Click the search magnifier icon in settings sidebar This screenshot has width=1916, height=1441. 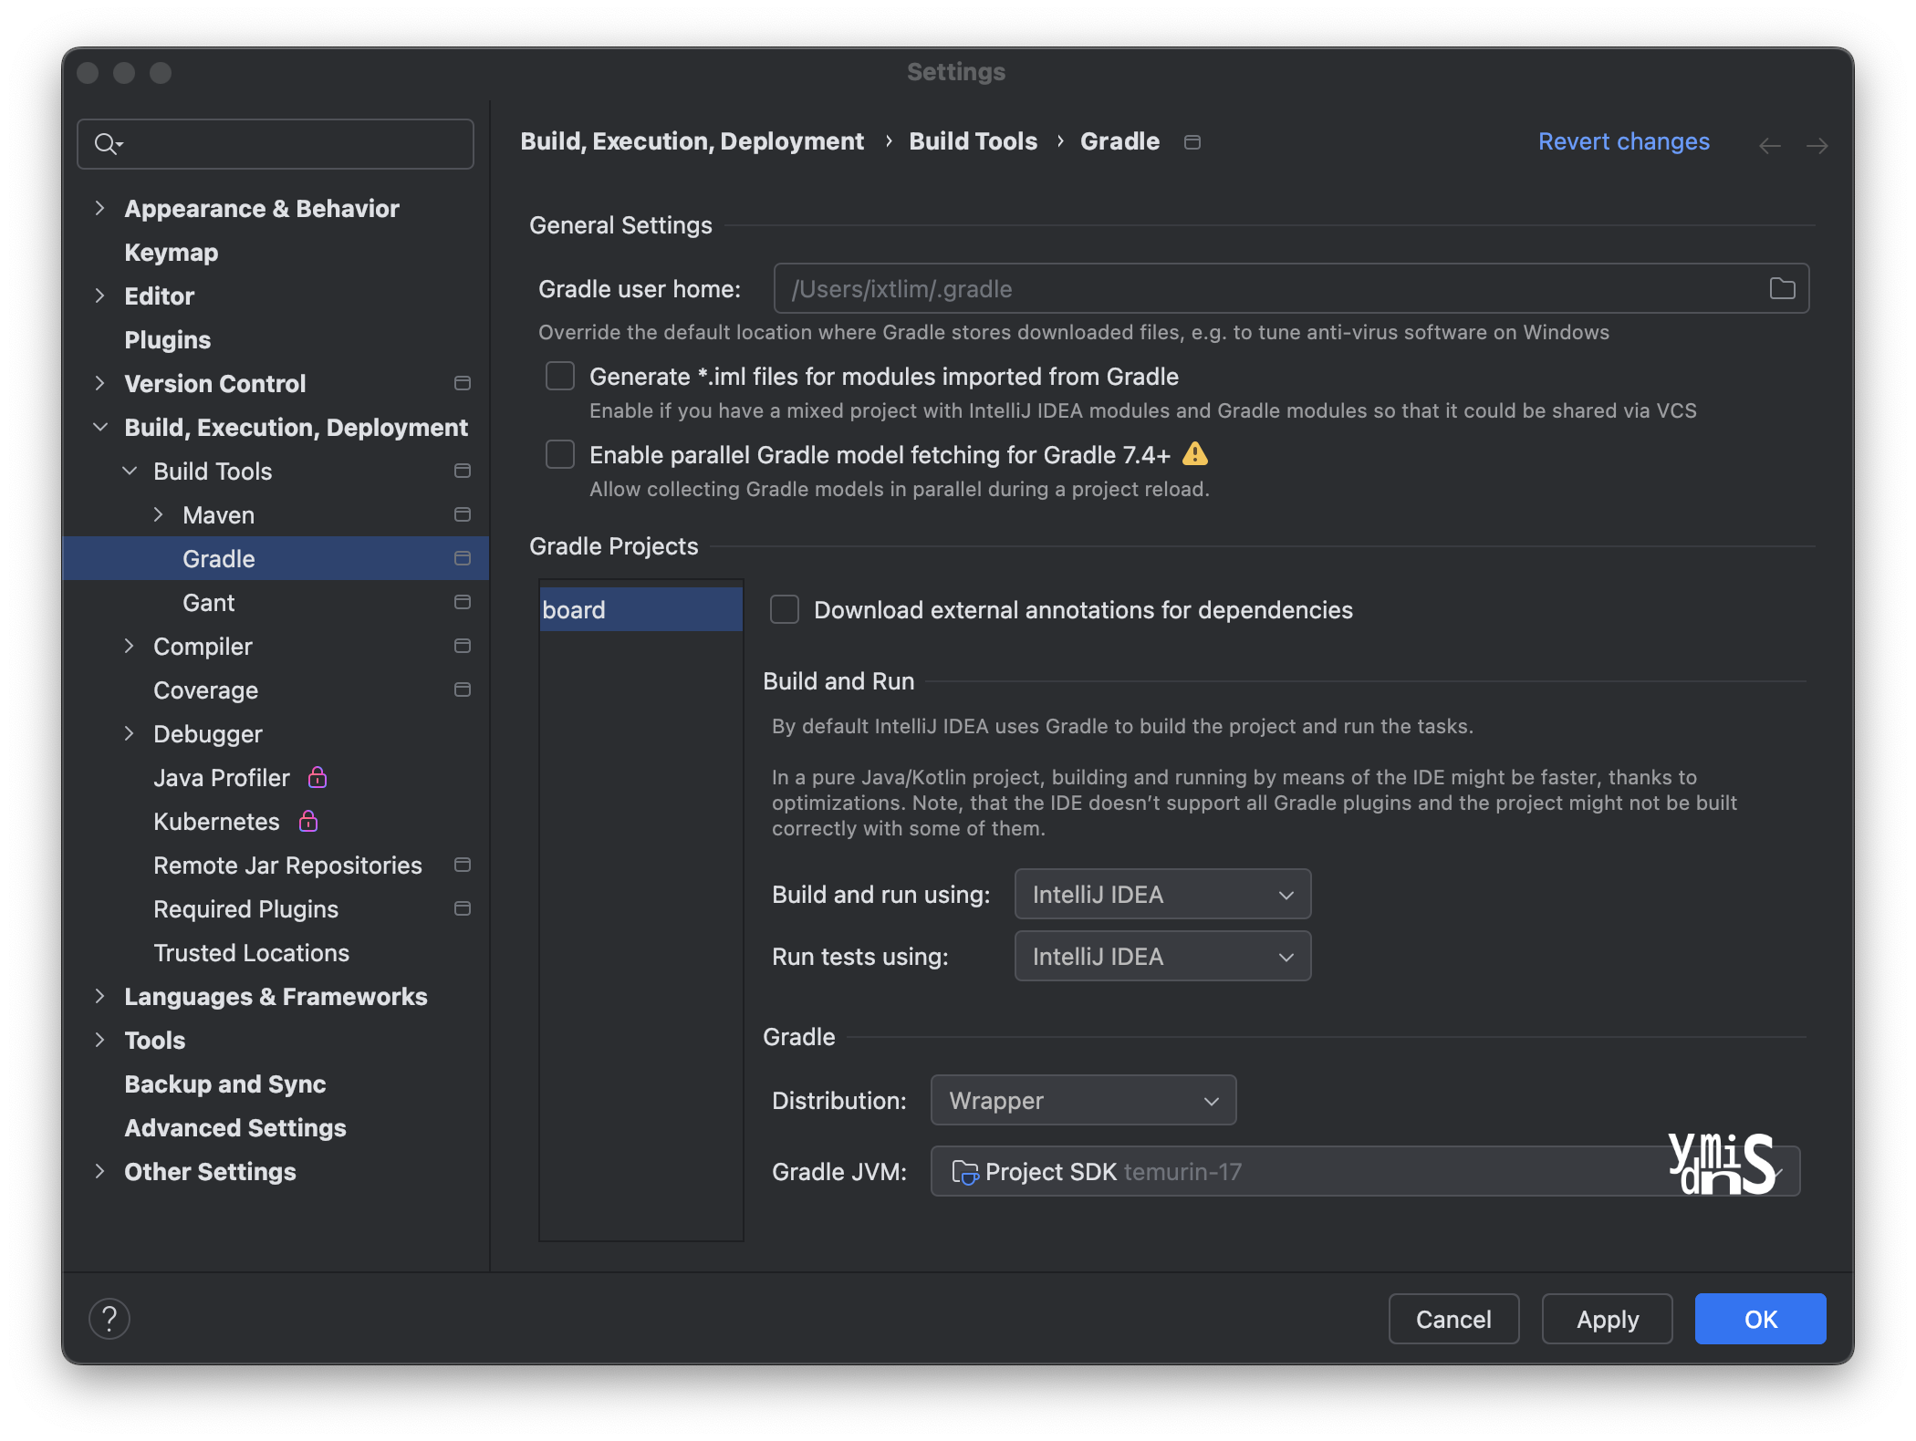click(107, 143)
